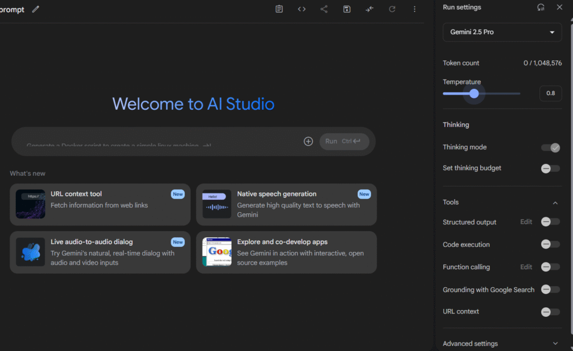The image size is (573, 351).
Task: Enable the Code execution toggle
Action: coord(551,244)
